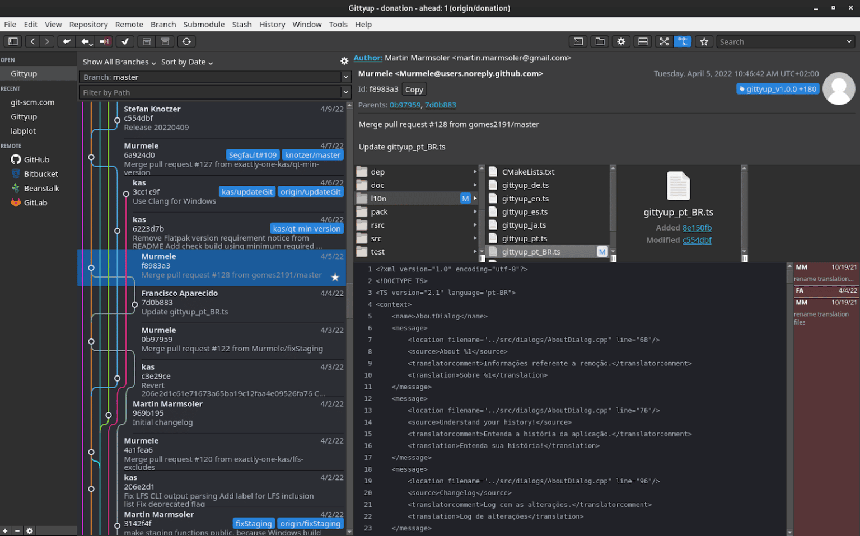Open the settings gear in the toolbar
Screen dimensions: 860x536
click(x=621, y=41)
